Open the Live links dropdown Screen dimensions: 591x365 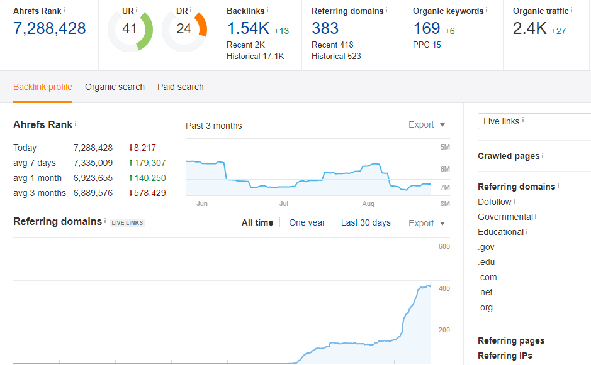pos(534,121)
